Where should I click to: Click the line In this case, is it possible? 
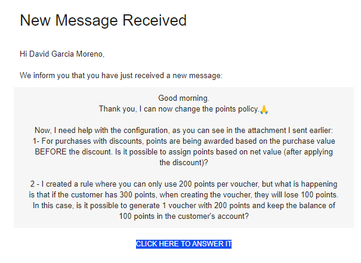coord(184,206)
